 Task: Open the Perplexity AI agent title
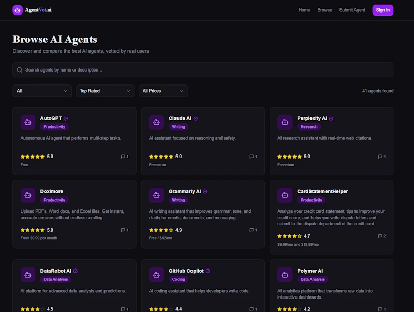click(x=312, y=118)
